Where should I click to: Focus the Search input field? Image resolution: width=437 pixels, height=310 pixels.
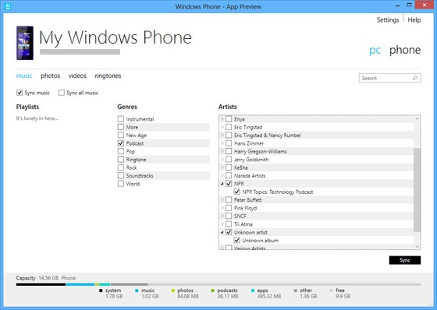(x=389, y=78)
